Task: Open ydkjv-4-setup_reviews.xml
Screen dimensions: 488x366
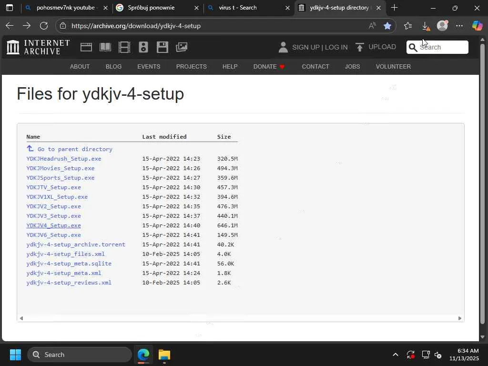Action: [x=69, y=283]
